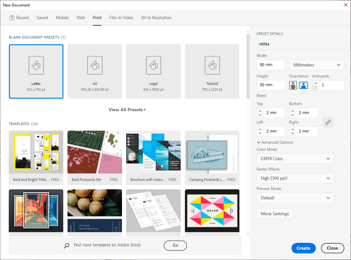Click the Recent clock icon
The width and height of the screenshot is (351, 260).
[x=12, y=18]
